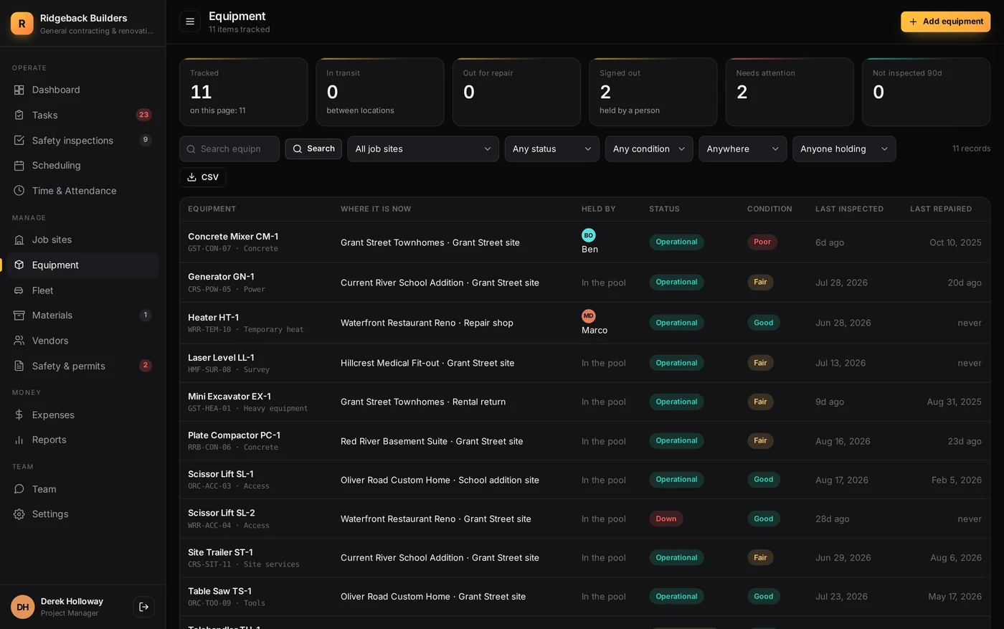Click the magnifier icon in search field
Viewport: 1004px width, 629px height.
click(x=191, y=149)
